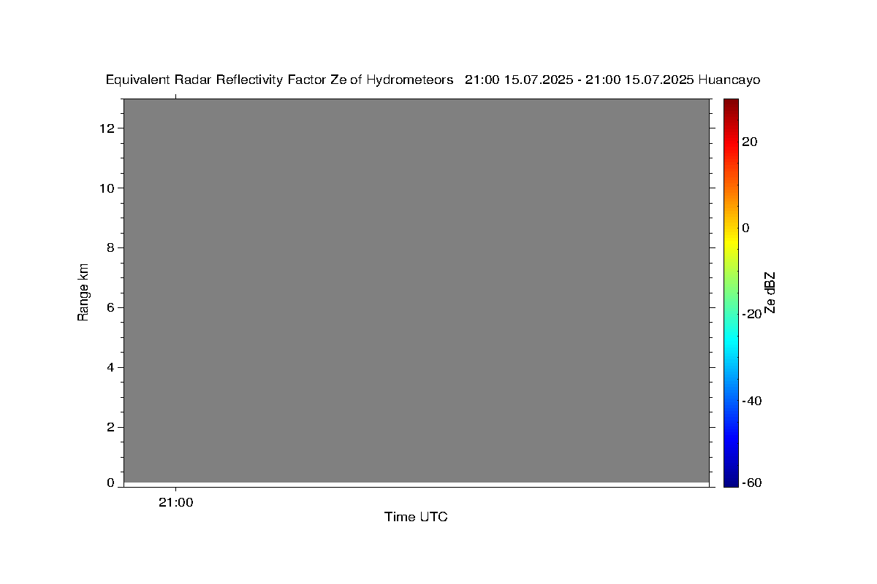Click the -20 colorbar tick label
The height and width of the screenshot is (584, 877).
[751, 314]
